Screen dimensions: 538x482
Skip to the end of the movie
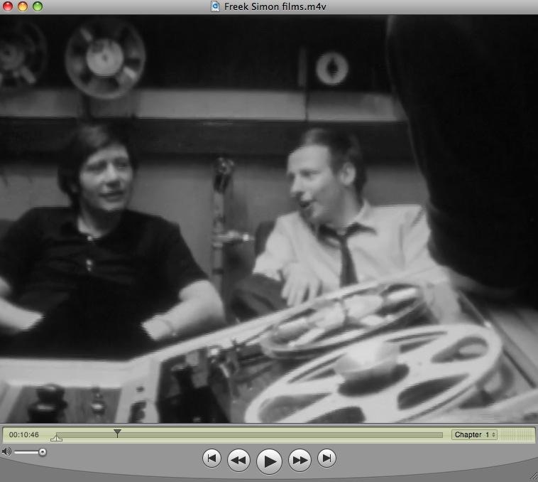click(326, 459)
